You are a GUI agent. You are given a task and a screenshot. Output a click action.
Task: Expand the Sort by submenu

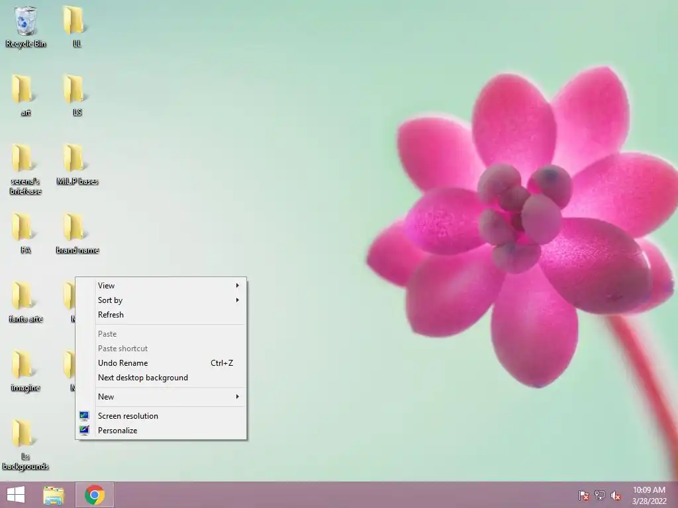(x=161, y=300)
